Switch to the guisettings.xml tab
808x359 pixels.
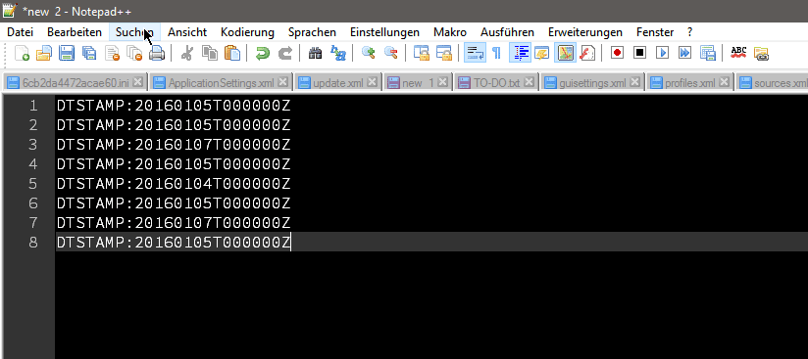click(x=592, y=83)
